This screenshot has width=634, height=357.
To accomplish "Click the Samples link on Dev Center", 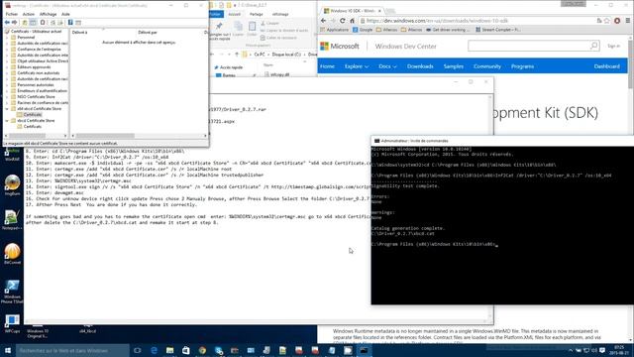I will pyautogui.click(x=454, y=66).
